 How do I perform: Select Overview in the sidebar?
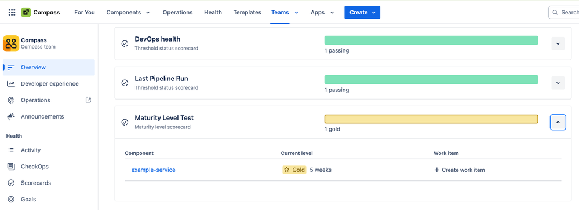pyautogui.click(x=49, y=68)
